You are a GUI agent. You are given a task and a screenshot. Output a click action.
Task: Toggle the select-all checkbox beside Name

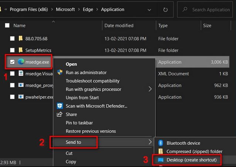7,25
